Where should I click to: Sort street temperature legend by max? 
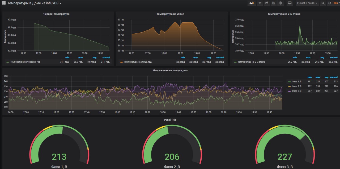pyautogui.click(x=195, y=58)
